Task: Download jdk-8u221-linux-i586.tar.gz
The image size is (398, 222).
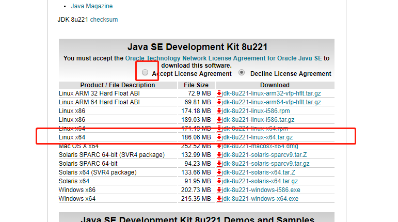Action: coord(258,119)
